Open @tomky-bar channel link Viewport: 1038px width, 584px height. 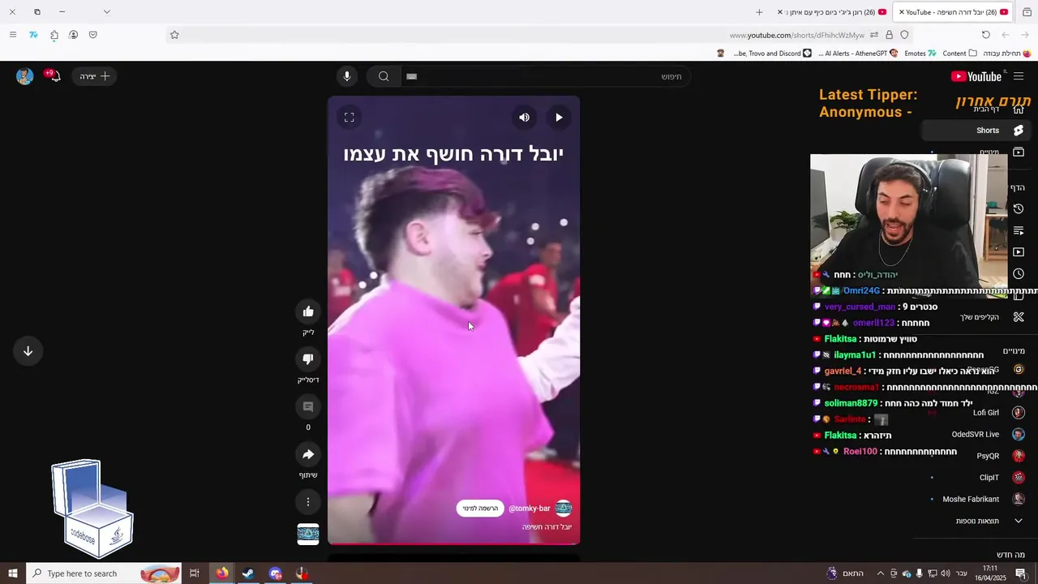[530, 509]
